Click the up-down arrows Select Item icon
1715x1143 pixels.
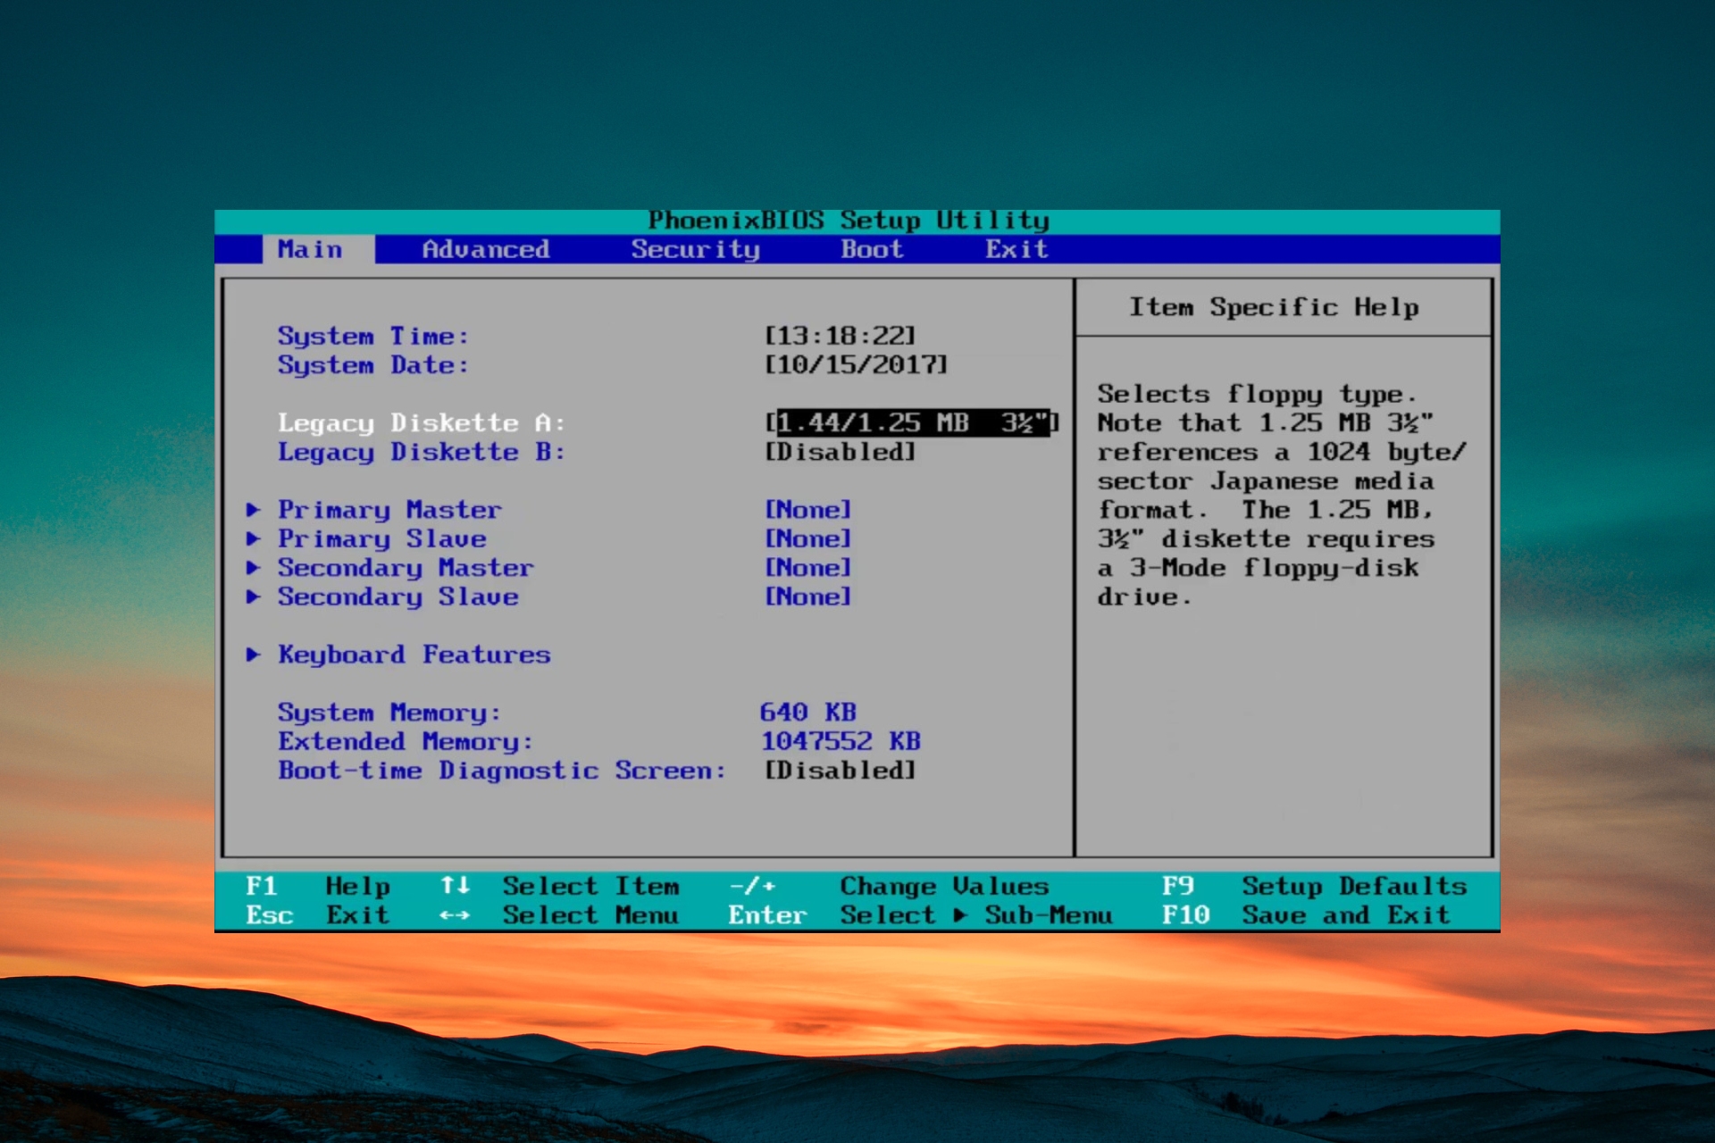[455, 886]
